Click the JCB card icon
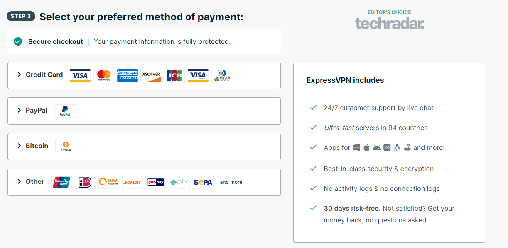The width and height of the screenshot is (508, 248). point(174,75)
